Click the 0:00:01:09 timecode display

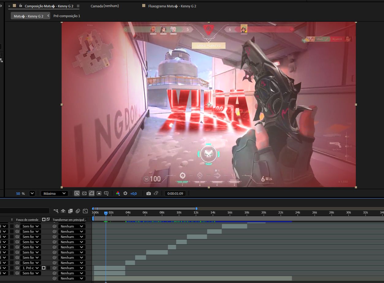[175, 194]
